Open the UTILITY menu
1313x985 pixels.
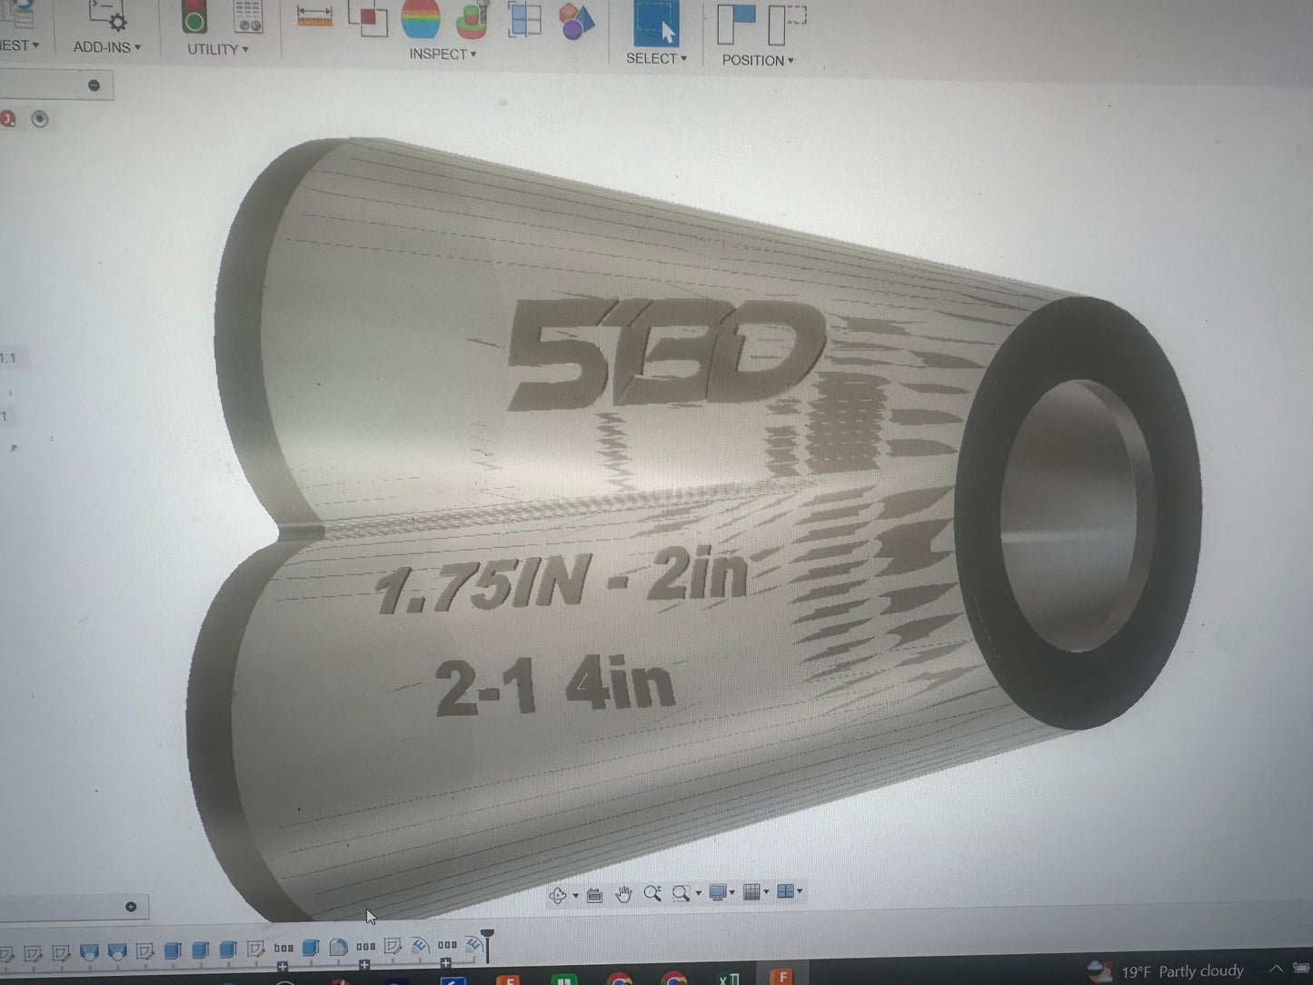point(217,49)
